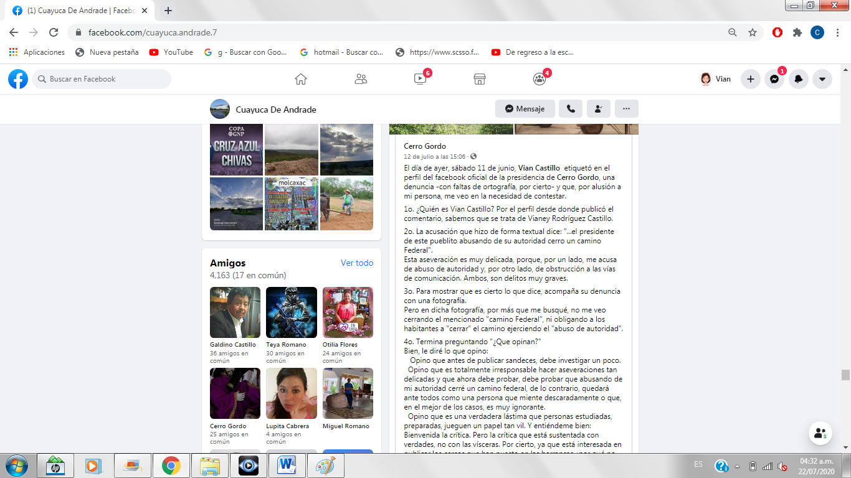Viewport: 851px width, 478px height.
Task: Open the Marketplace tab
Action: [480, 79]
